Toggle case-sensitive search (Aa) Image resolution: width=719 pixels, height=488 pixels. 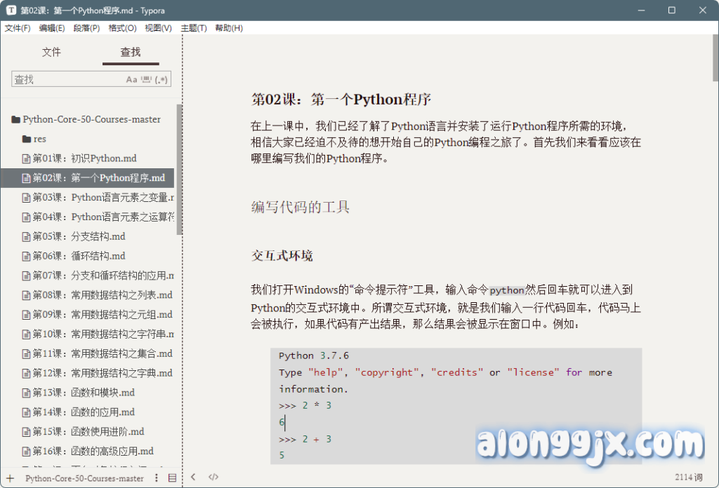131,79
